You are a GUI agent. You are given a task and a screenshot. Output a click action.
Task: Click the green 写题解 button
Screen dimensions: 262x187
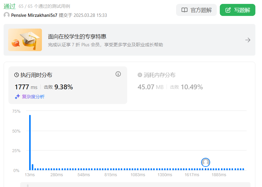238,10
